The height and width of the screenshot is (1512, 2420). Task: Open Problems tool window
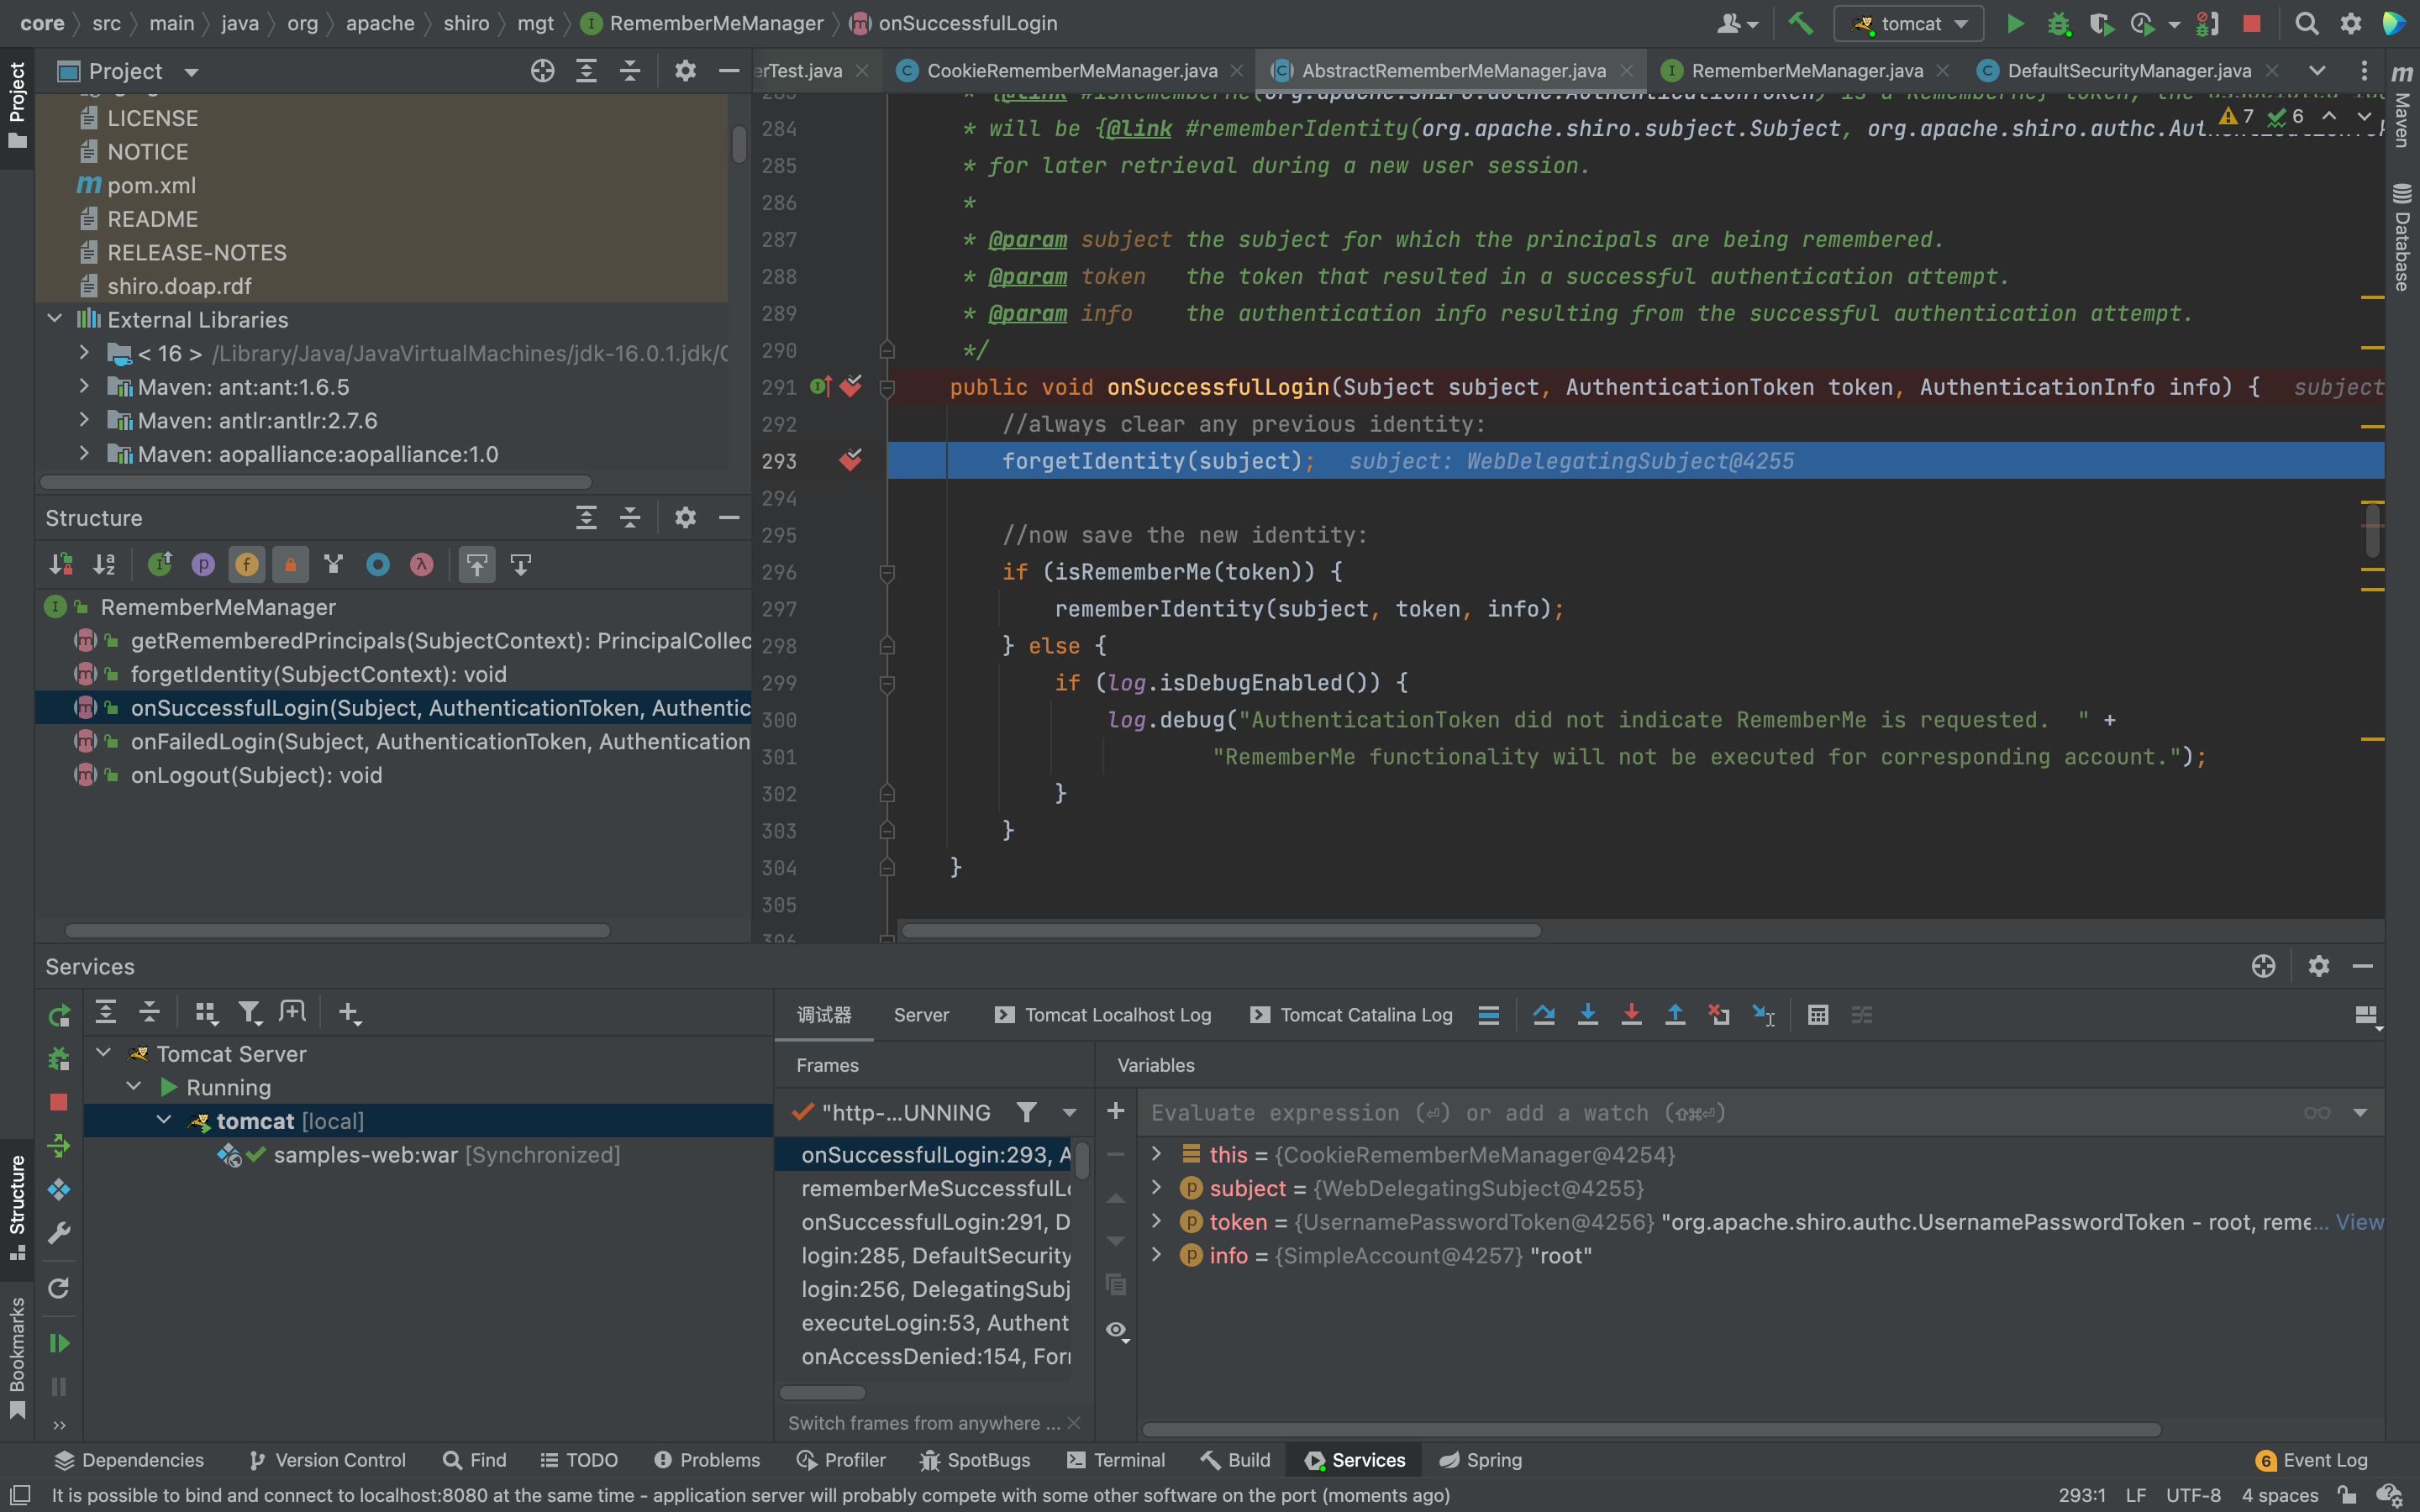tap(707, 1460)
